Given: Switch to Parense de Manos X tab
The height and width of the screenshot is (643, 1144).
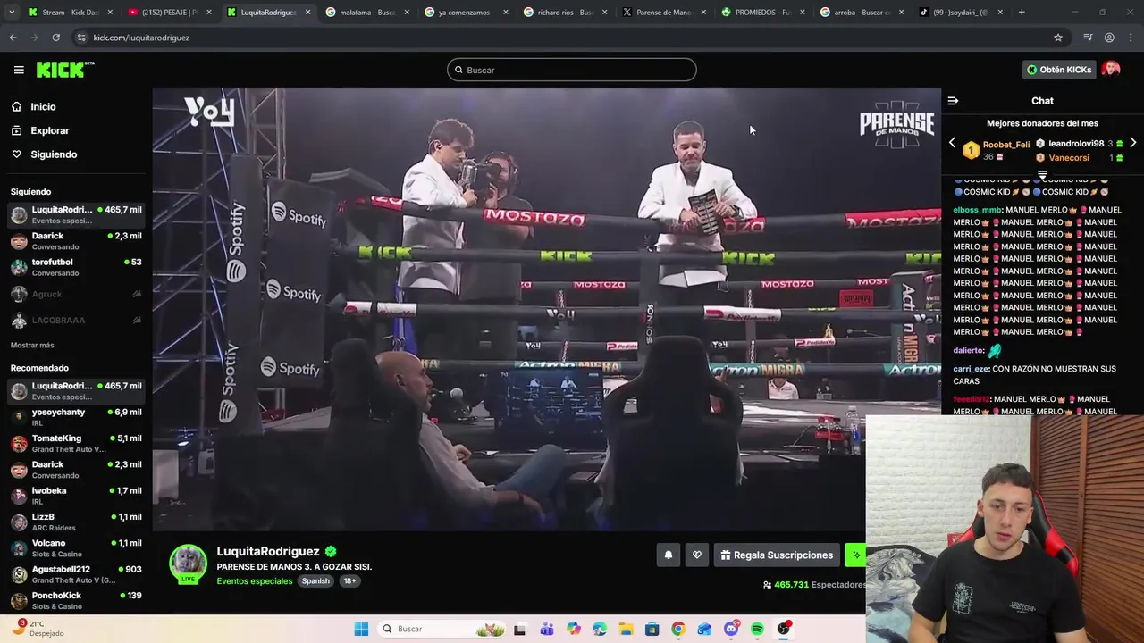Looking at the screenshot, I should tap(663, 13).
